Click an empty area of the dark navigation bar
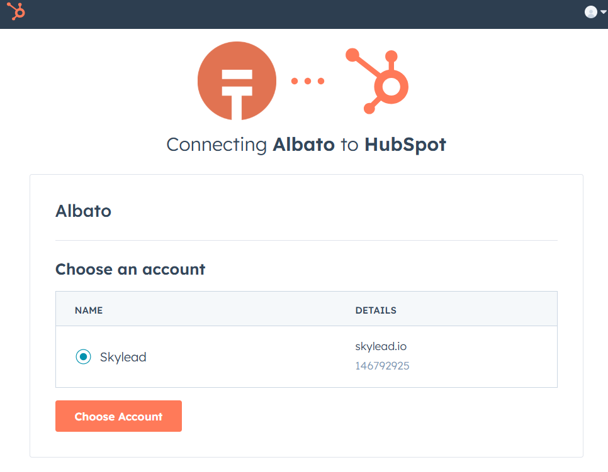The height and width of the screenshot is (472, 608). [x=302, y=14]
